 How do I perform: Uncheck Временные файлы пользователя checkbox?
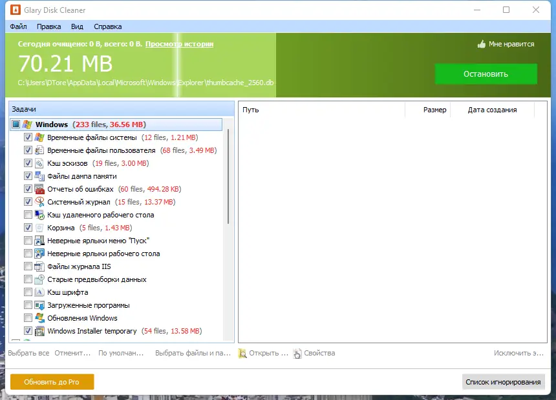click(28, 150)
